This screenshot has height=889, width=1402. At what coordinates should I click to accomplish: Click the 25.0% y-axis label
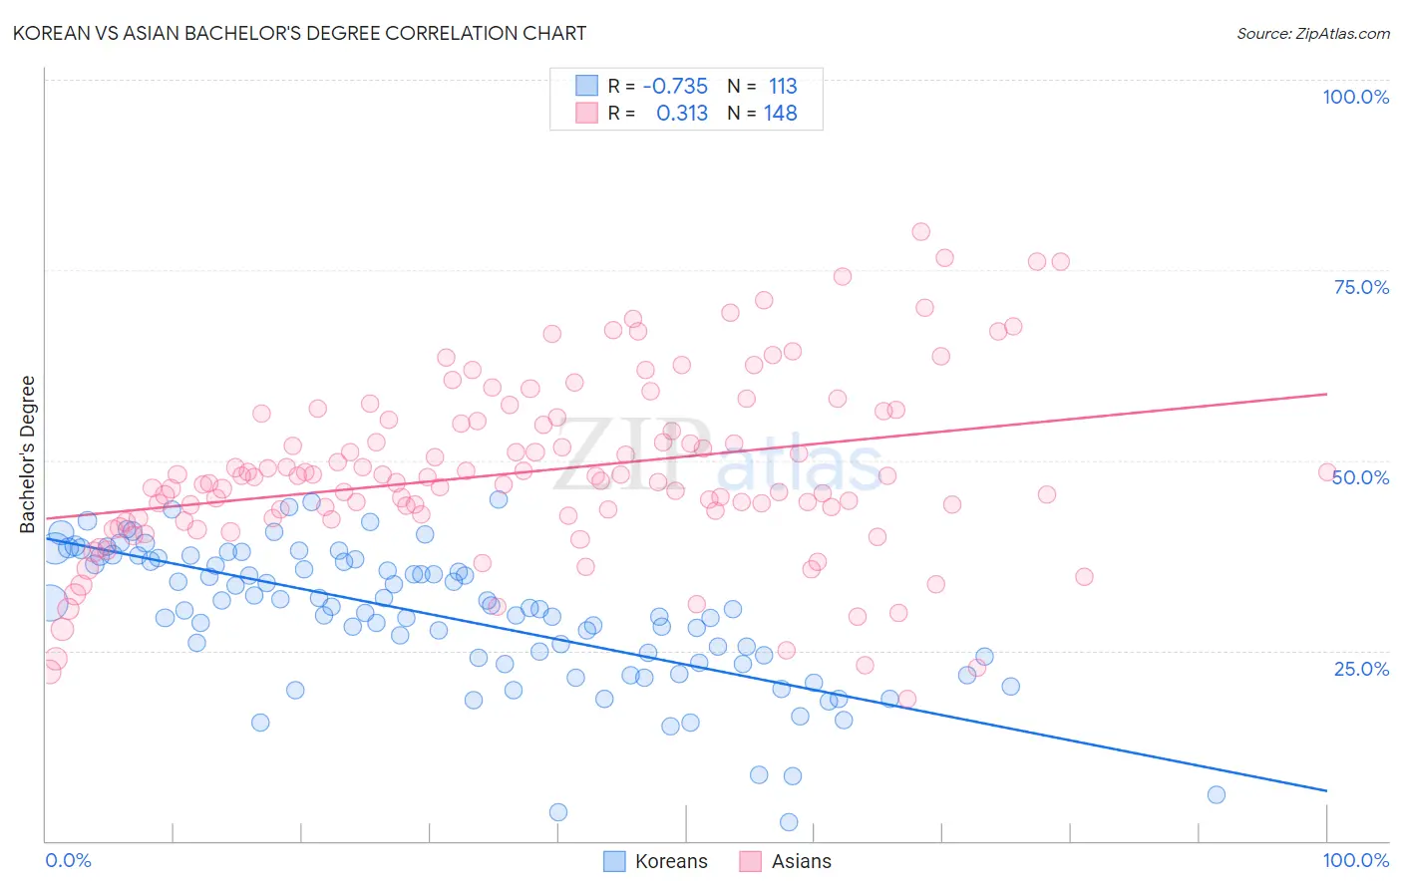(x=1361, y=669)
